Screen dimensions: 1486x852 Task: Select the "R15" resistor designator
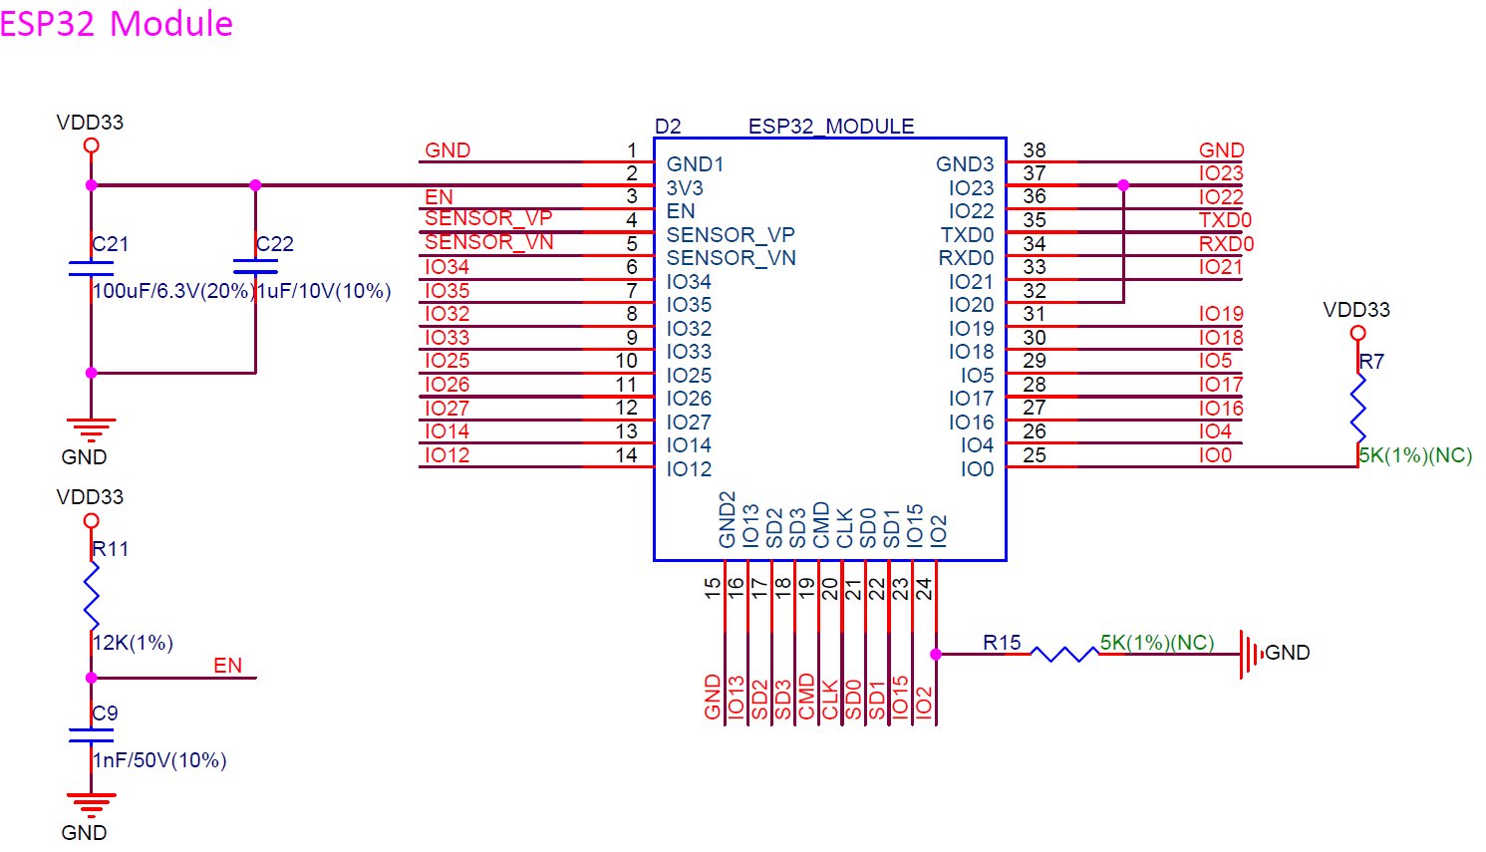1002,643
